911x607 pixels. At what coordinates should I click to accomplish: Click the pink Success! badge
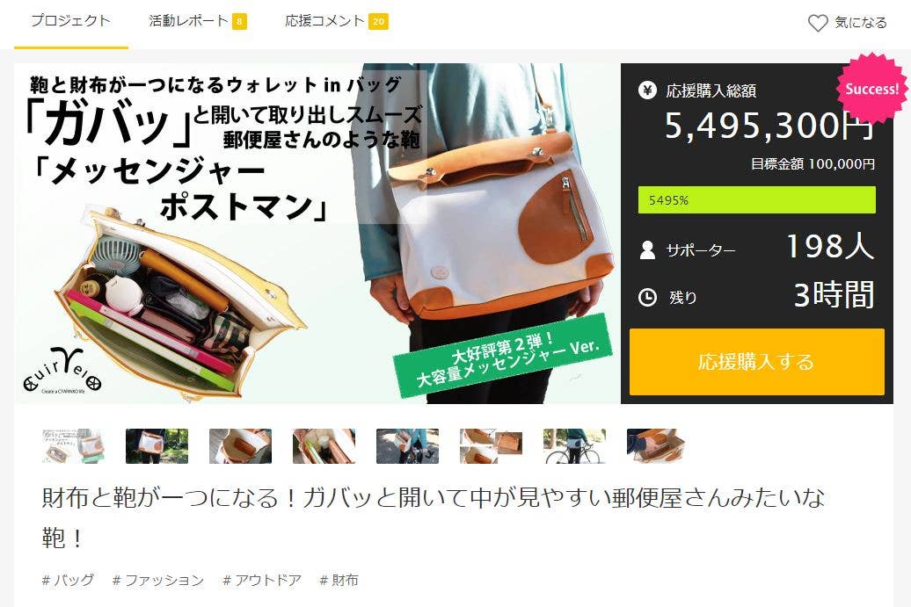pos(871,88)
